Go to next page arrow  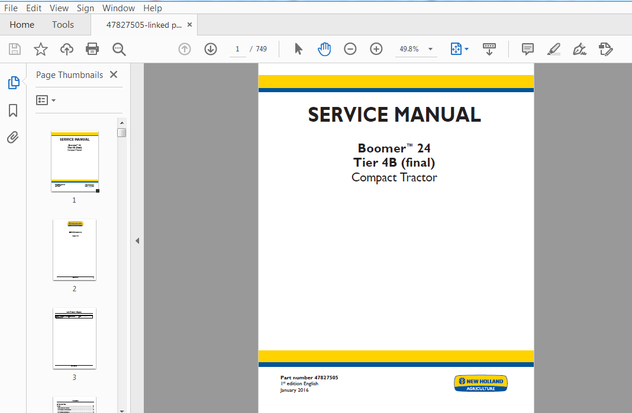point(211,49)
